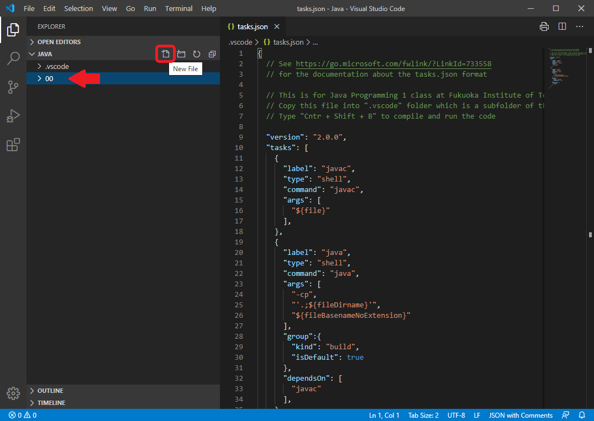Click the editor minimap preview
The image size is (594, 421).
566,68
